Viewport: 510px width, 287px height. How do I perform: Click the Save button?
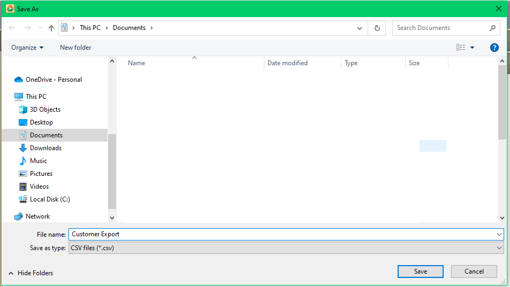coord(421,272)
